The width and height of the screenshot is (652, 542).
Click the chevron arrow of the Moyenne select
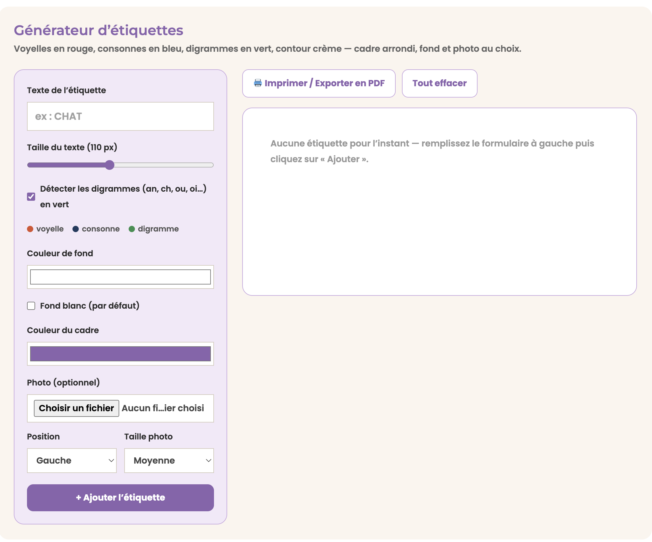pyautogui.click(x=208, y=460)
